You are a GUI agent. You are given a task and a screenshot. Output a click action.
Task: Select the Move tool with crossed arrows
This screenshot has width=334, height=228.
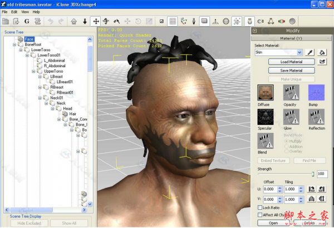click(x=96, y=22)
